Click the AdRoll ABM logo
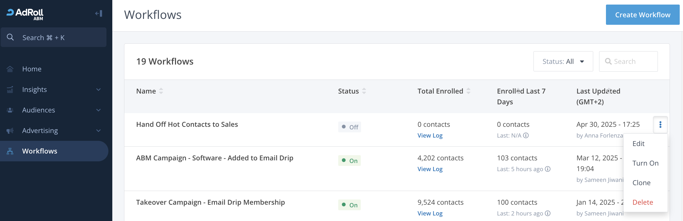The image size is (683, 221). click(25, 14)
